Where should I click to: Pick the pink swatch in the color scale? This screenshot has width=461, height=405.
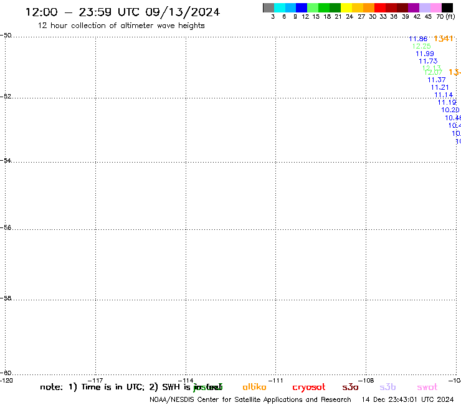pos(435,7)
